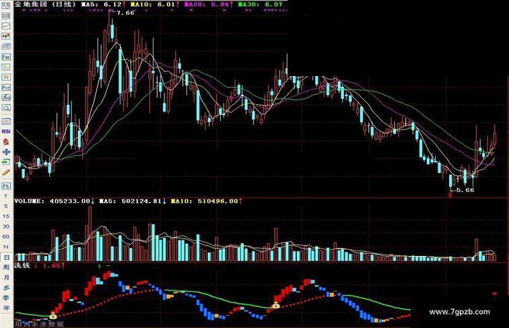
Task: Switch to 60-minute period
Action: point(5,236)
